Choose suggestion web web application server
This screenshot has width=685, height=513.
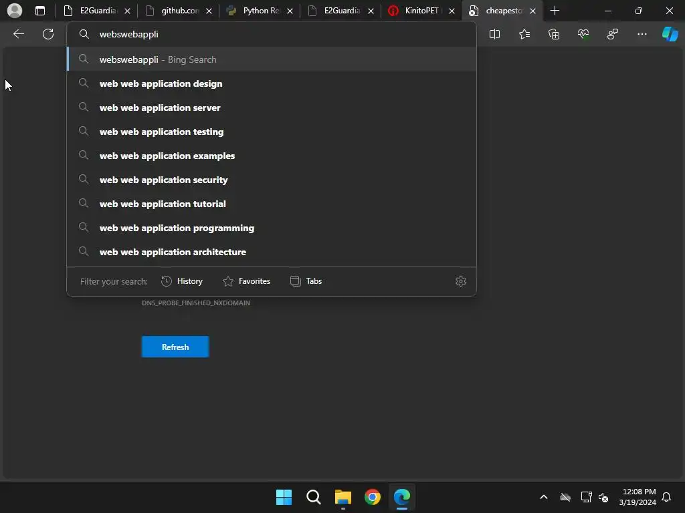[x=272, y=108]
